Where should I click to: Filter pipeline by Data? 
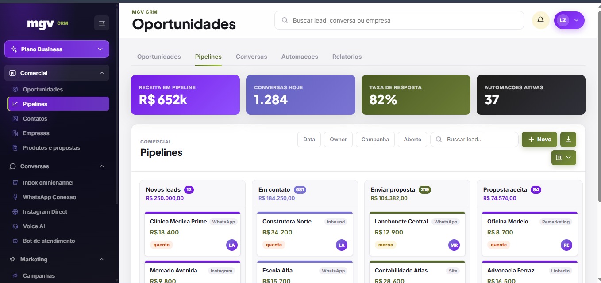coord(309,139)
